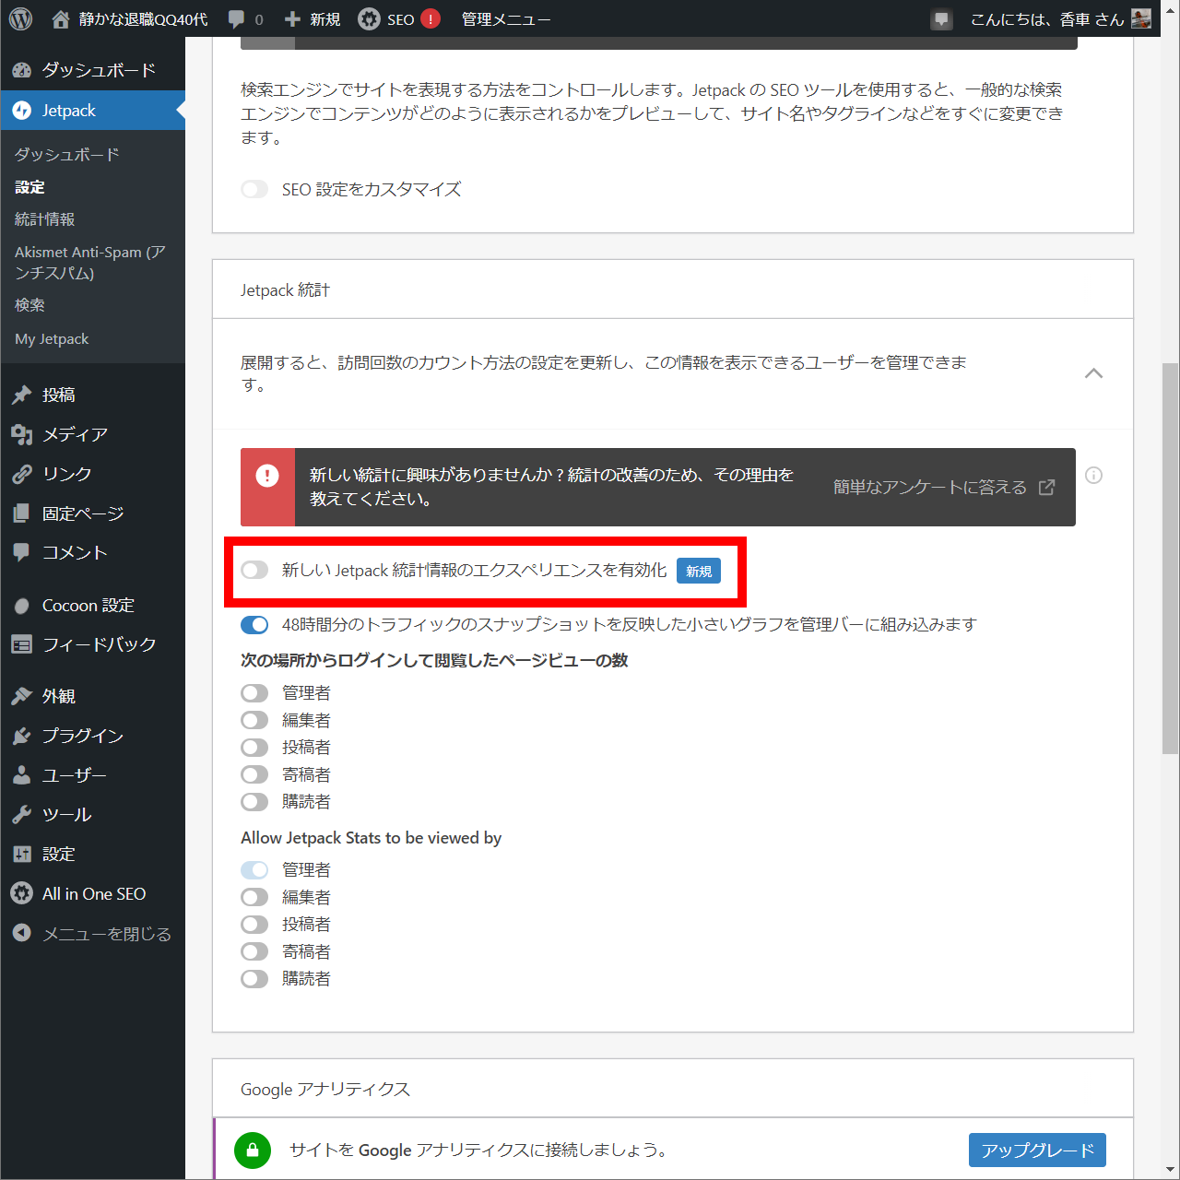
Task: Open Jetpack 設定 submenu item
Action: [x=29, y=187]
